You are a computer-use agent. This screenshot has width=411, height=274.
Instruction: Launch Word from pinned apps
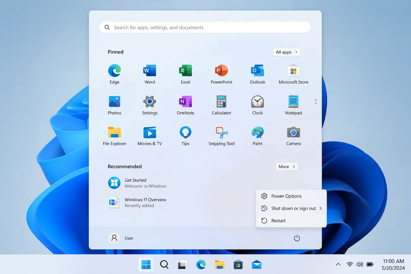tap(150, 74)
